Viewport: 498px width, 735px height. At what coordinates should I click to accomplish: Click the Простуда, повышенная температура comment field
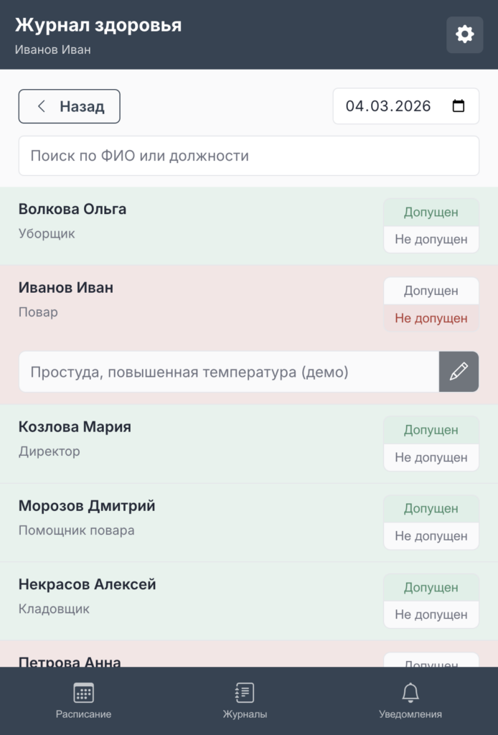tap(229, 372)
